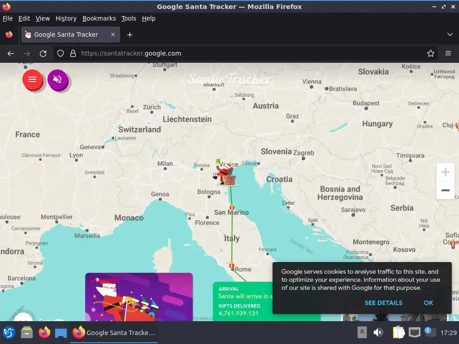Click the Marseille city label
This screenshot has width=459, height=344.
click(87, 236)
